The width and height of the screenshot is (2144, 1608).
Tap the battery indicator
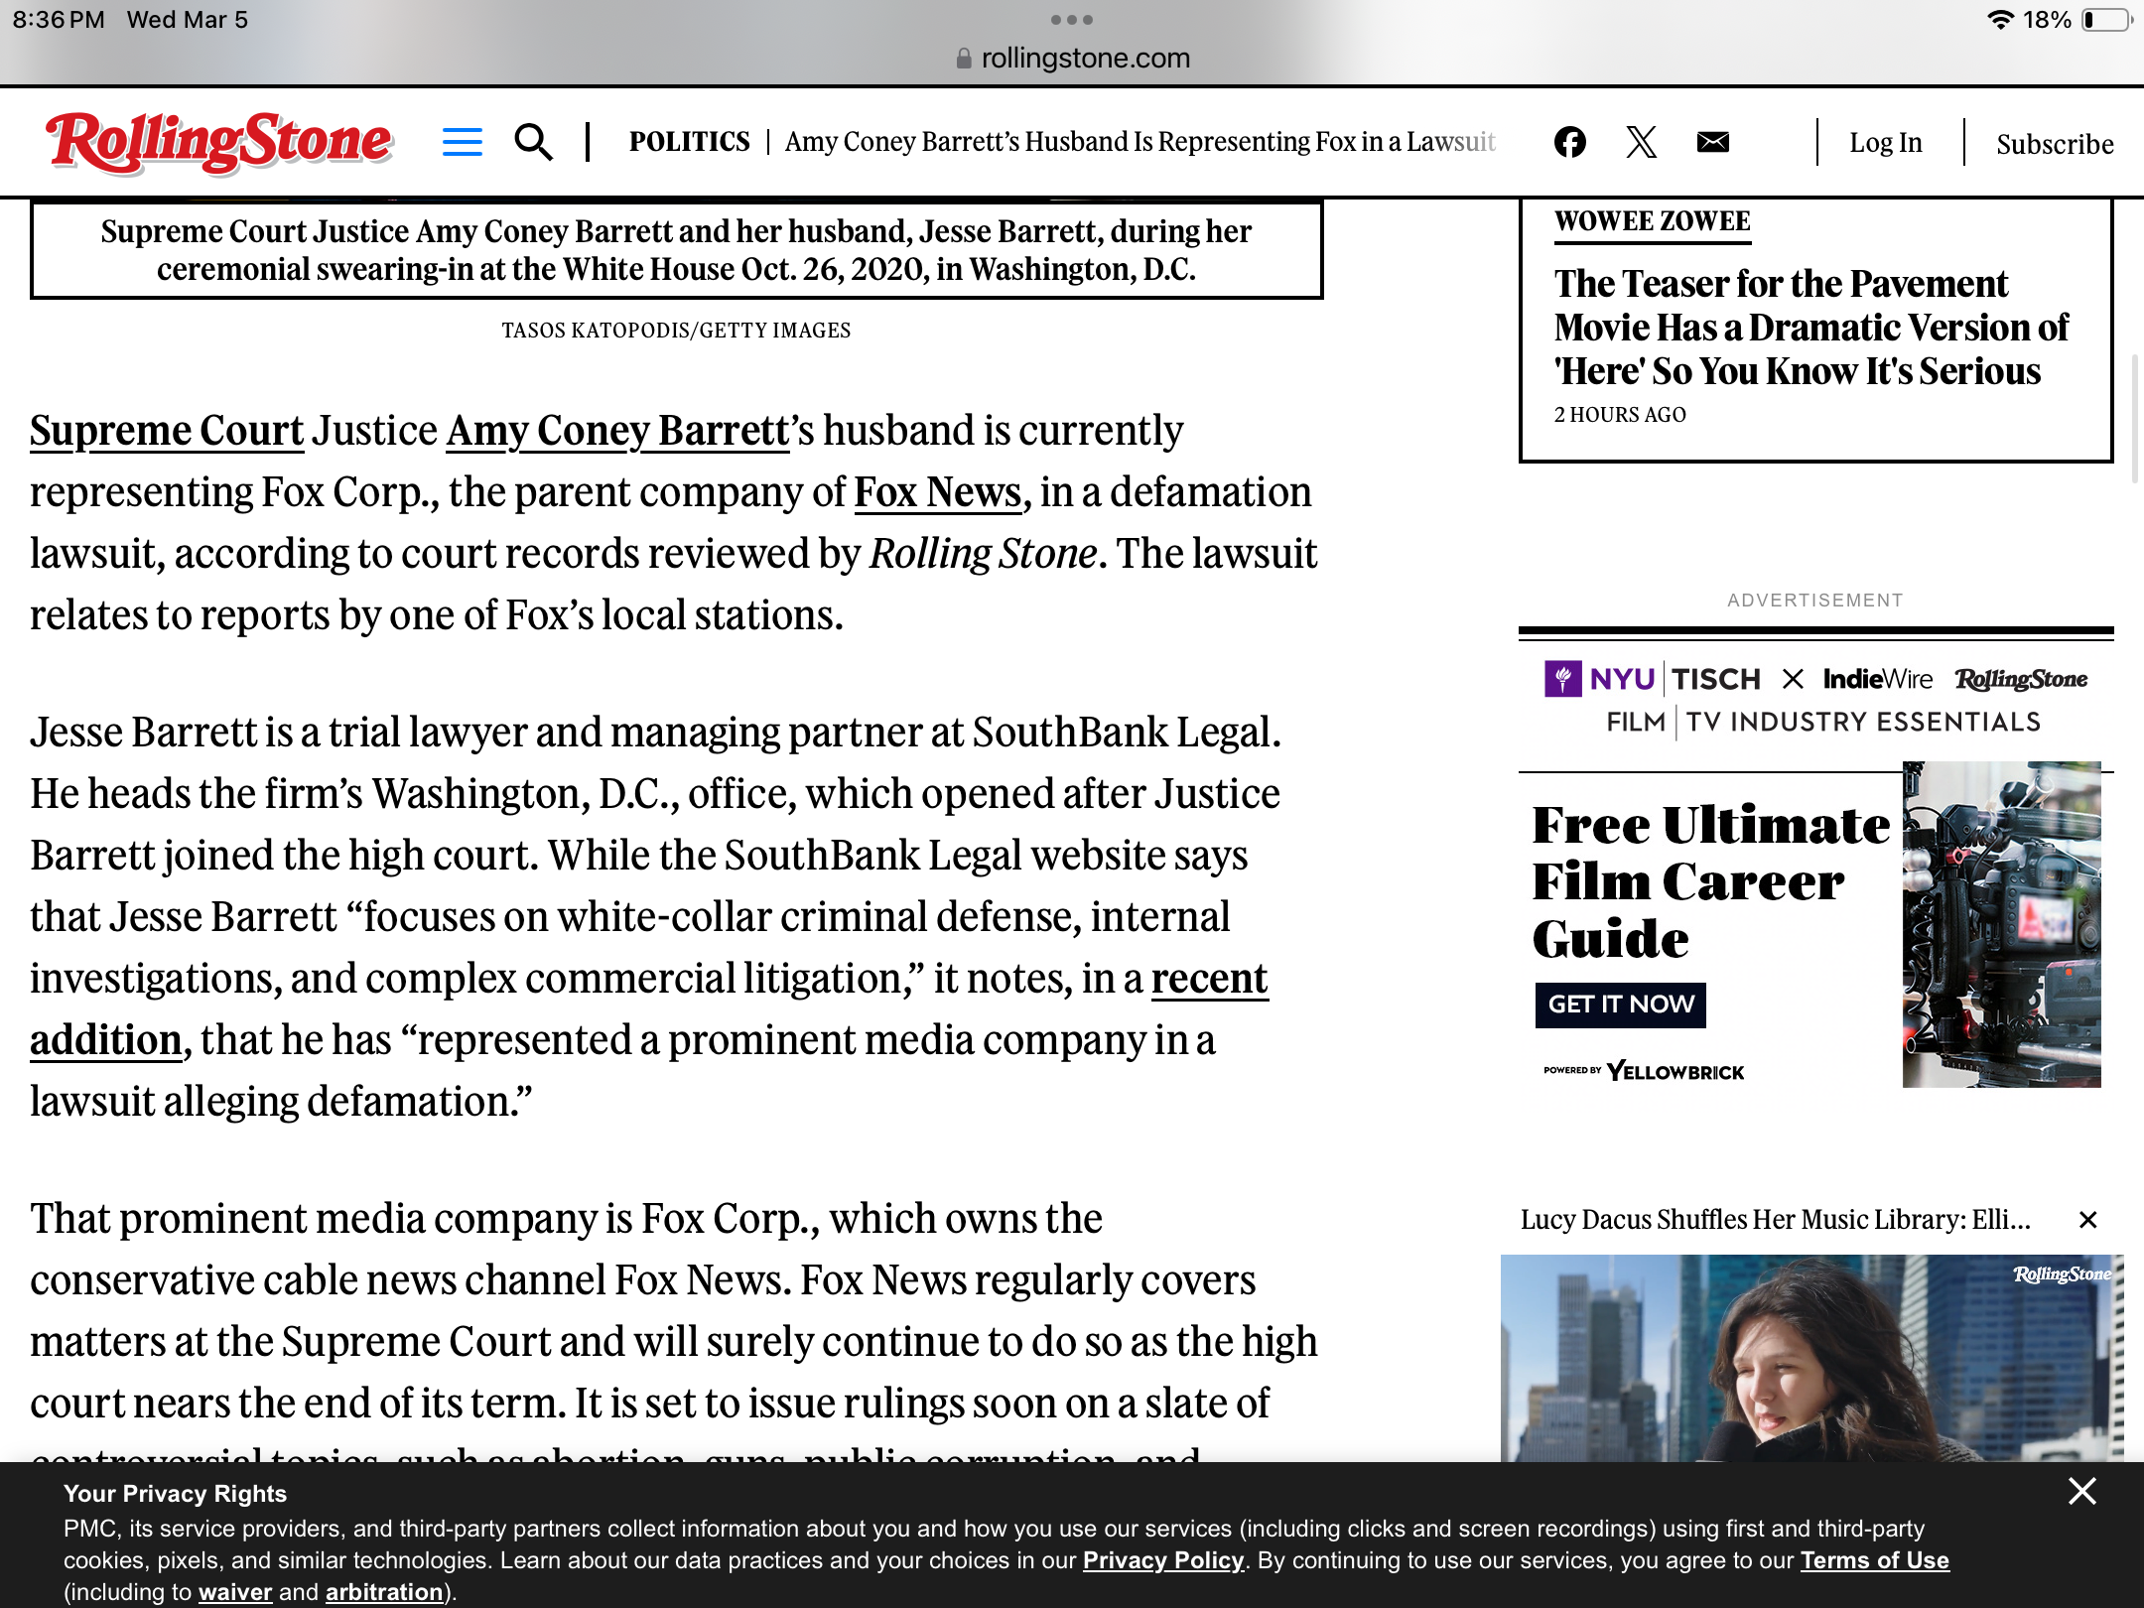click(x=2107, y=20)
